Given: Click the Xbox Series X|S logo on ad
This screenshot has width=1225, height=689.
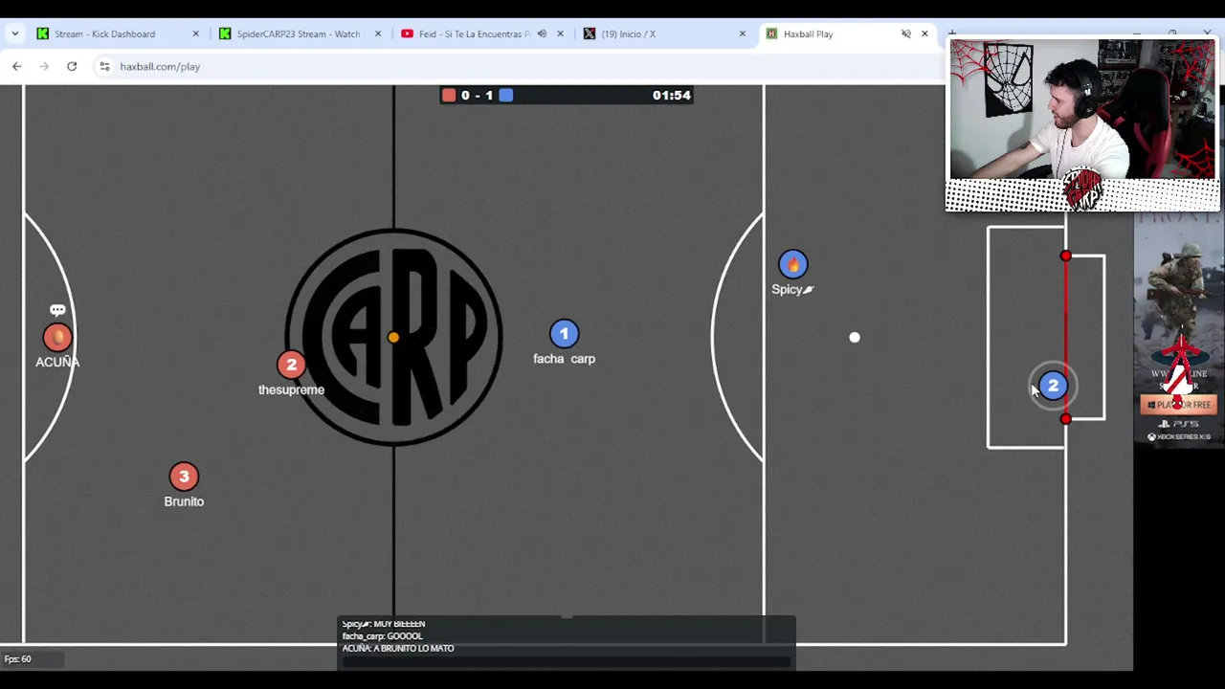Looking at the screenshot, I should pyautogui.click(x=1179, y=436).
